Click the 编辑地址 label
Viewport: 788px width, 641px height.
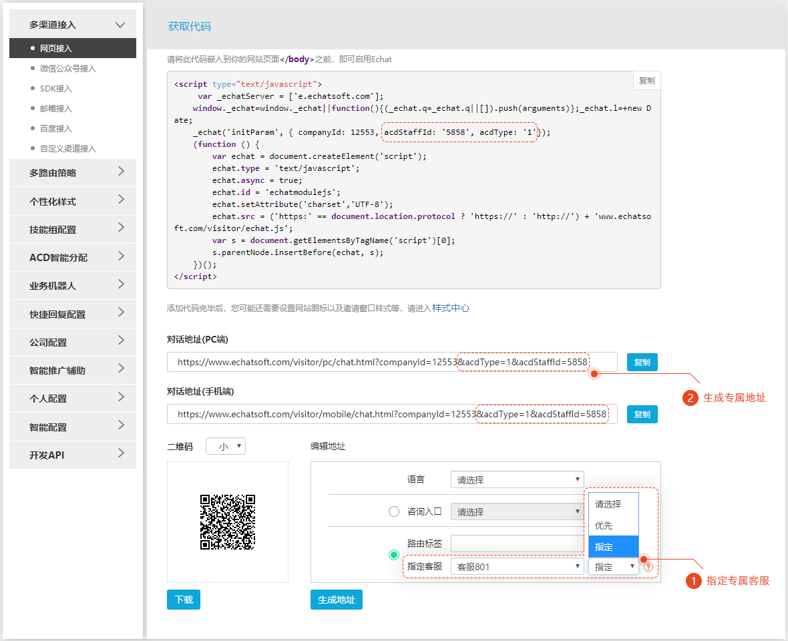(x=328, y=446)
